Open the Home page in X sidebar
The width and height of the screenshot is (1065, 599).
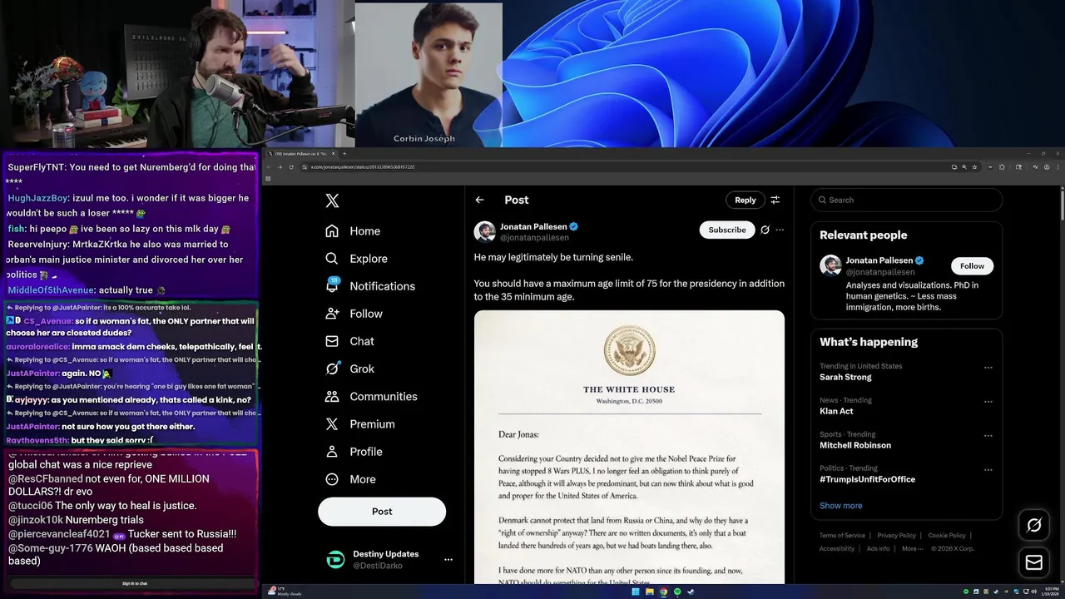coord(353,231)
